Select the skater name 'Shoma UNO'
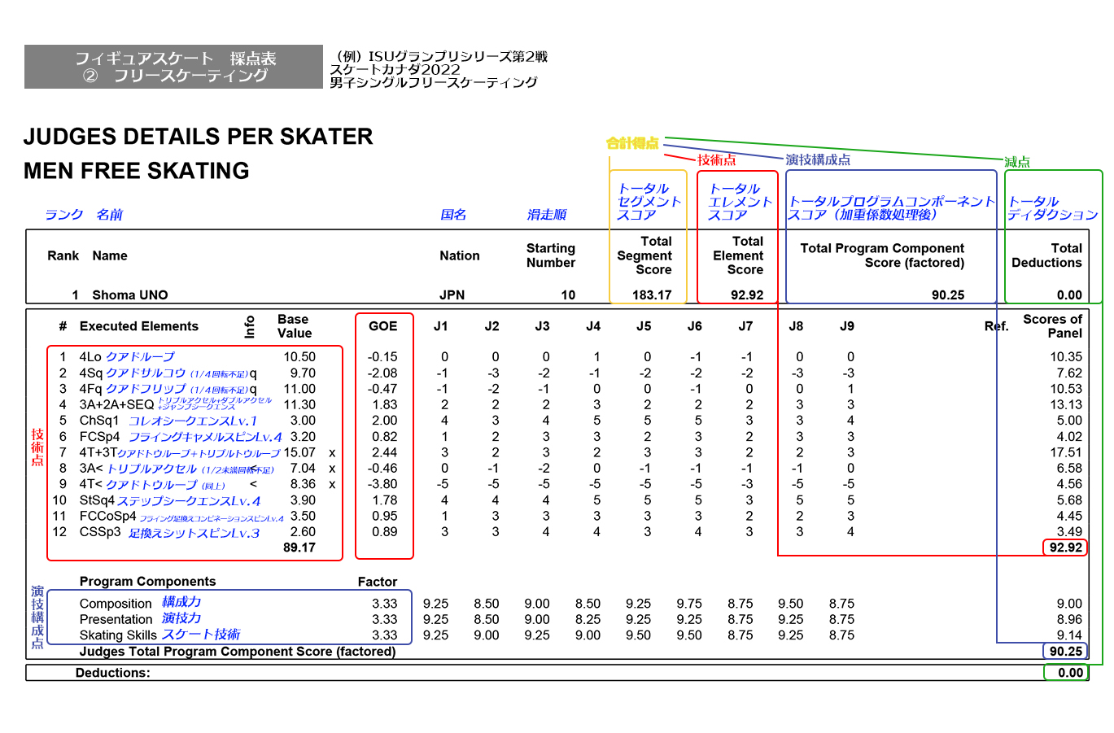Image resolution: width=1114 pixels, height=733 pixels. tap(130, 295)
